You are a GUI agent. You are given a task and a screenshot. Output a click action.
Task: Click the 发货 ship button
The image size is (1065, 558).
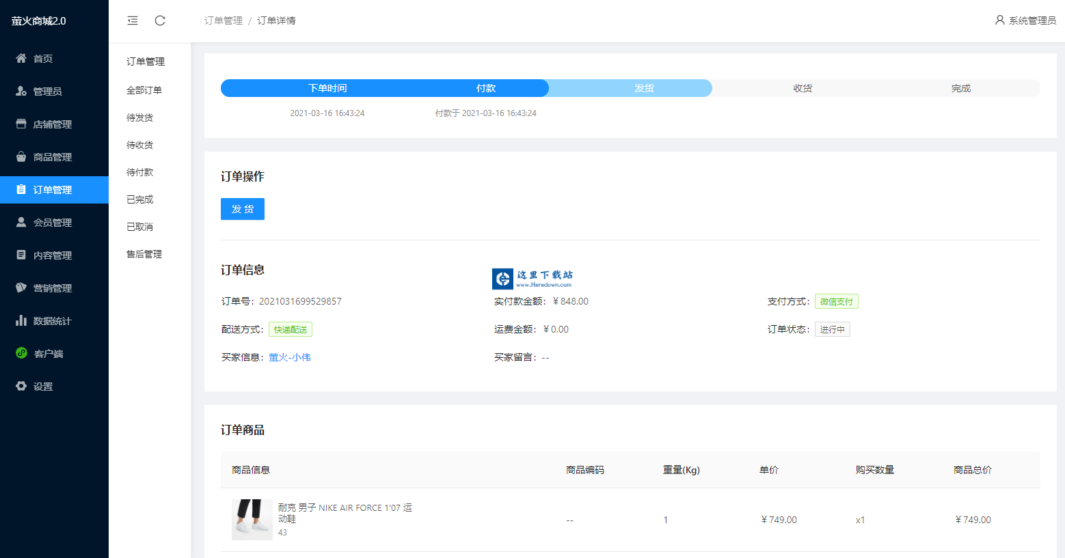(242, 209)
